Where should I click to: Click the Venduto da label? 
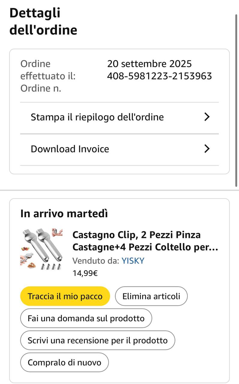[96, 261]
